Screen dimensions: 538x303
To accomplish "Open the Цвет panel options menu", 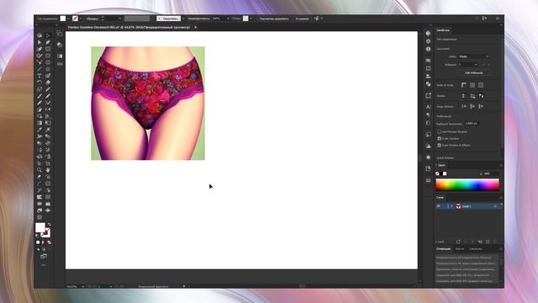I will click(501, 166).
